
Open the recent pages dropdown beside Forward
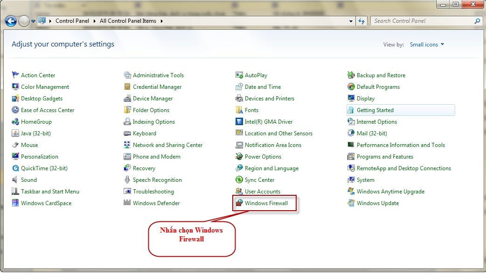(x=33, y=21)
